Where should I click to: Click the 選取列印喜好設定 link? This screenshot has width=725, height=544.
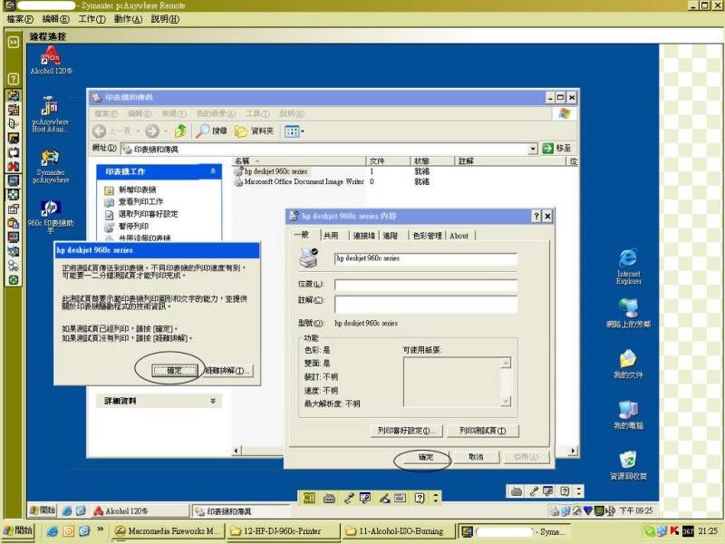click(148, 214)
